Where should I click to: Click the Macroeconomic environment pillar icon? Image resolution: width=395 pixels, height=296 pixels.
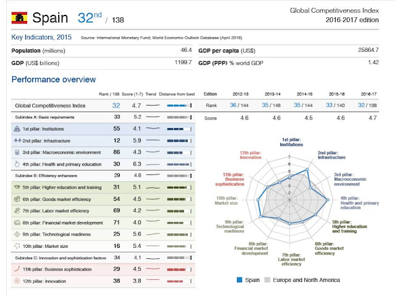point(17,152)
